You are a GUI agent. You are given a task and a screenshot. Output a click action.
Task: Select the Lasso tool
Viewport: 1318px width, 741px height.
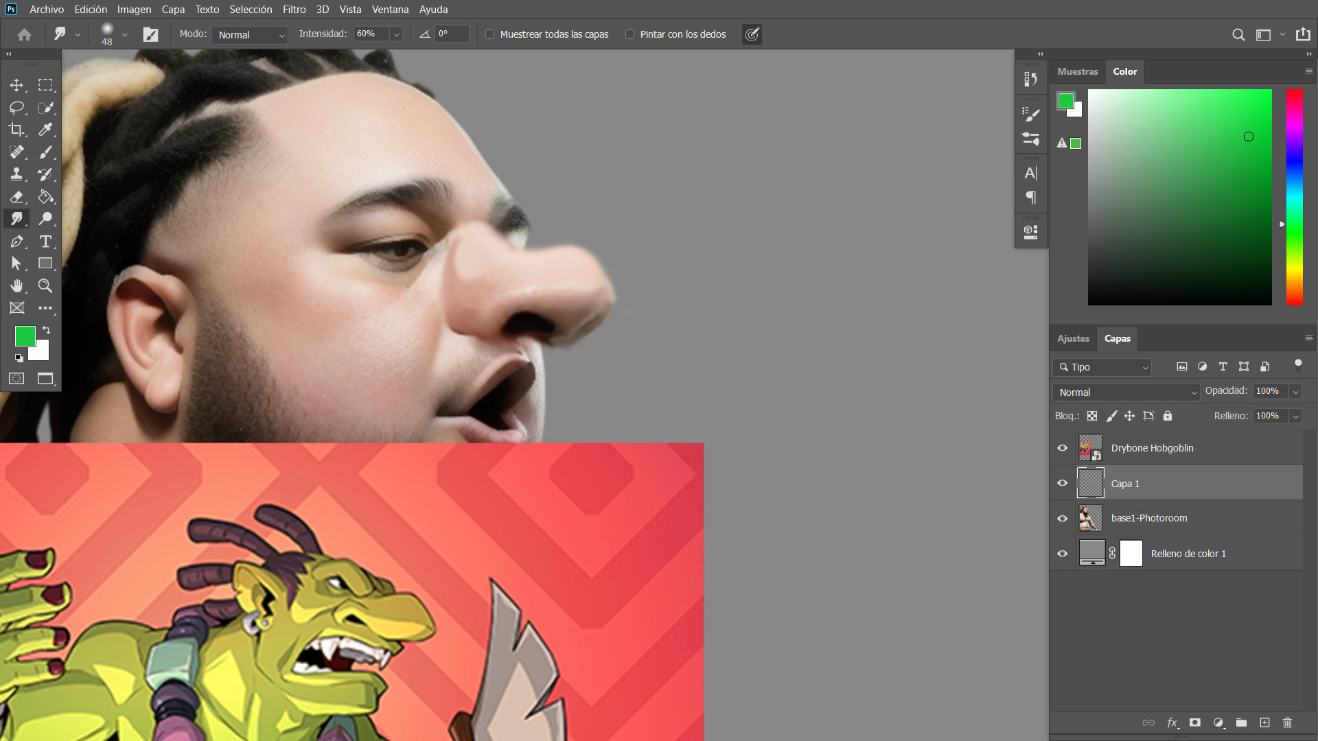(x=16, y=108)
